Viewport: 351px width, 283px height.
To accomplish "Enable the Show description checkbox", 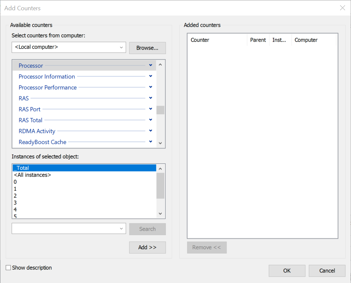I will tap(9, 268).
